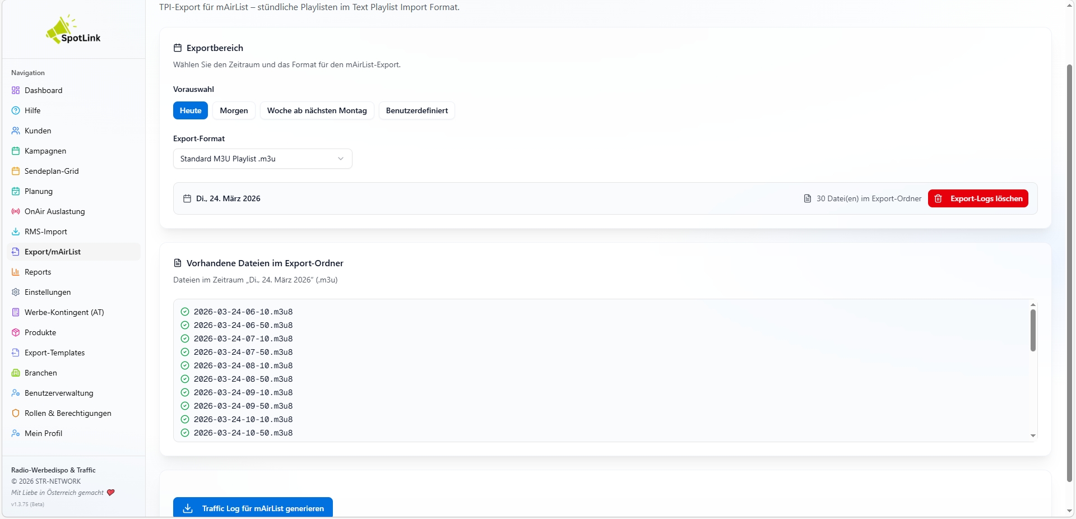Generate Traffic Log für mAirList
The height and width of the screenshot is (519, 1076).
click(x=253, y=508)
